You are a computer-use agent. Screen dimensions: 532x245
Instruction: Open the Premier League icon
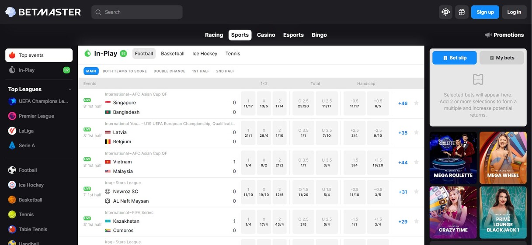[12, 116]
